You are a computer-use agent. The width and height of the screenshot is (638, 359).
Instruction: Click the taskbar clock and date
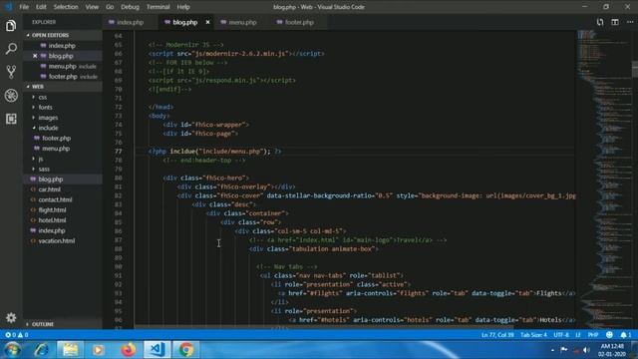[612, 350]
